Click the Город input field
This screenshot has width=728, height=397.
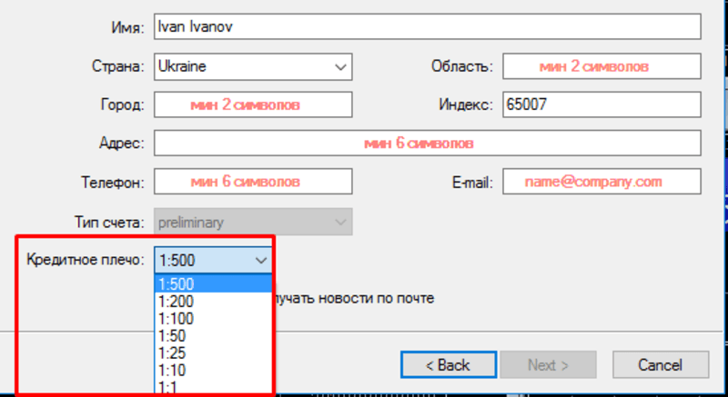point(253,104)
